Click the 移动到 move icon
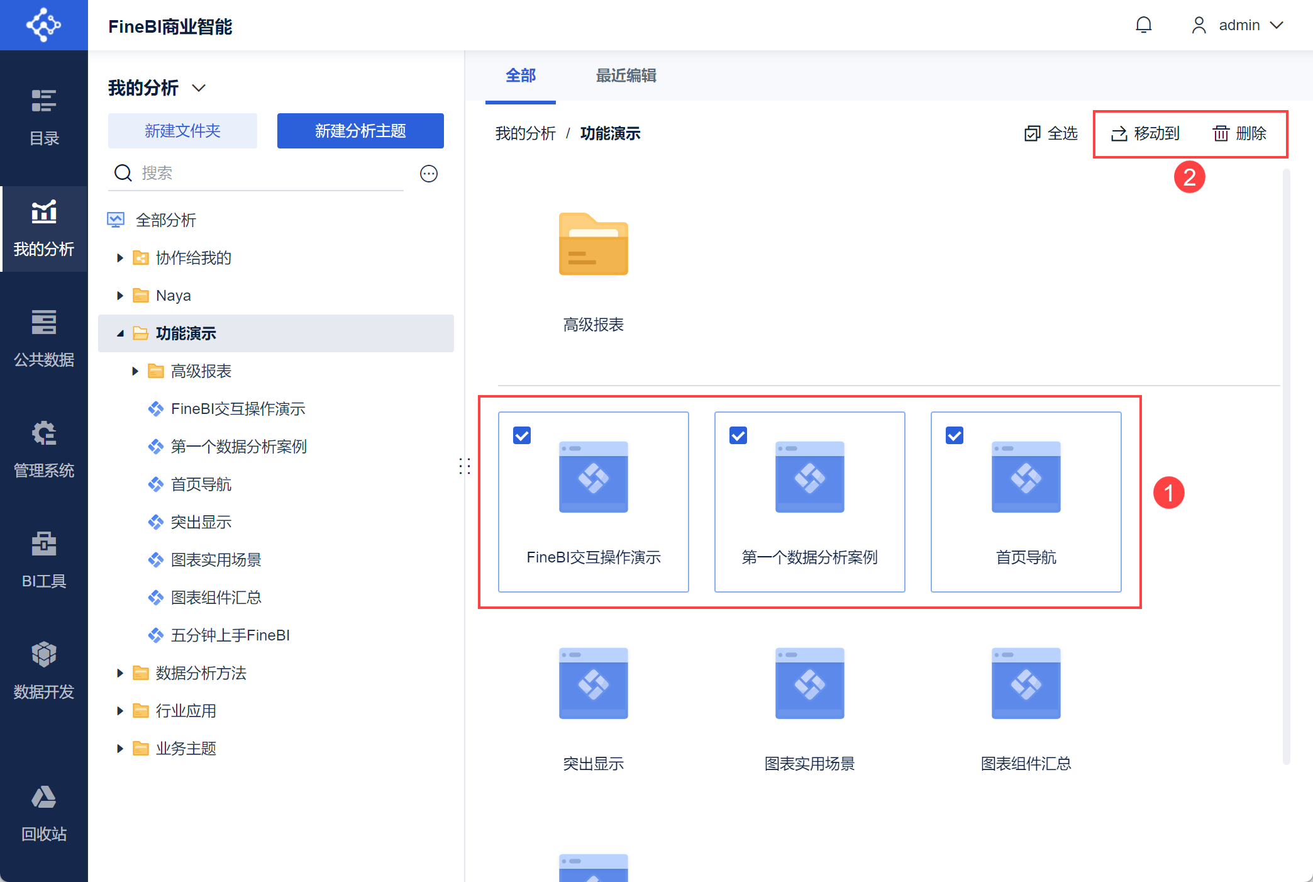This screenshot has width=1313, height=882. point(1119,133)
